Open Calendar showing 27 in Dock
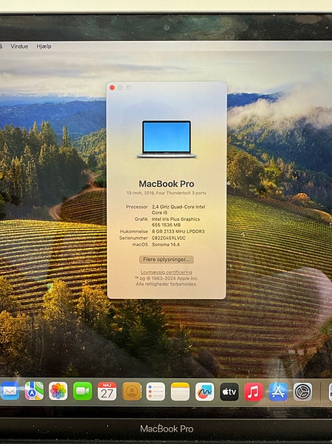The image size is (332, 444). (107, 391)
